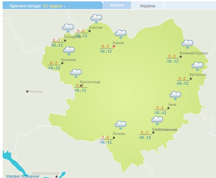Click the Полтава city marker dot
The height and width of the screenshot is (178, 216).
click(28, 91)
